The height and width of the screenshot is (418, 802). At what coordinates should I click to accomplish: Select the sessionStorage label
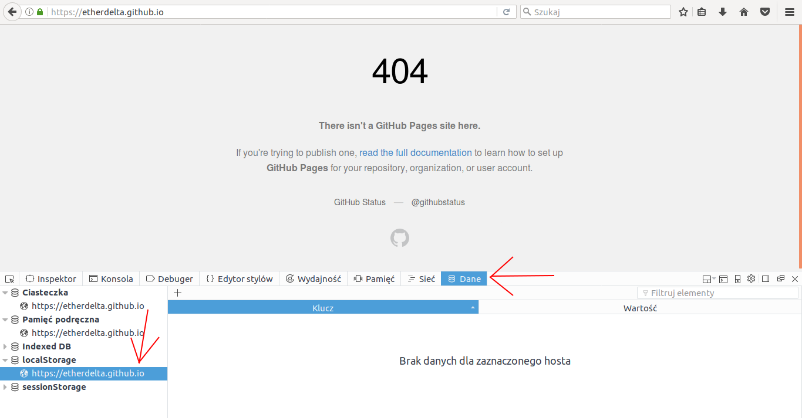[54, 387]
